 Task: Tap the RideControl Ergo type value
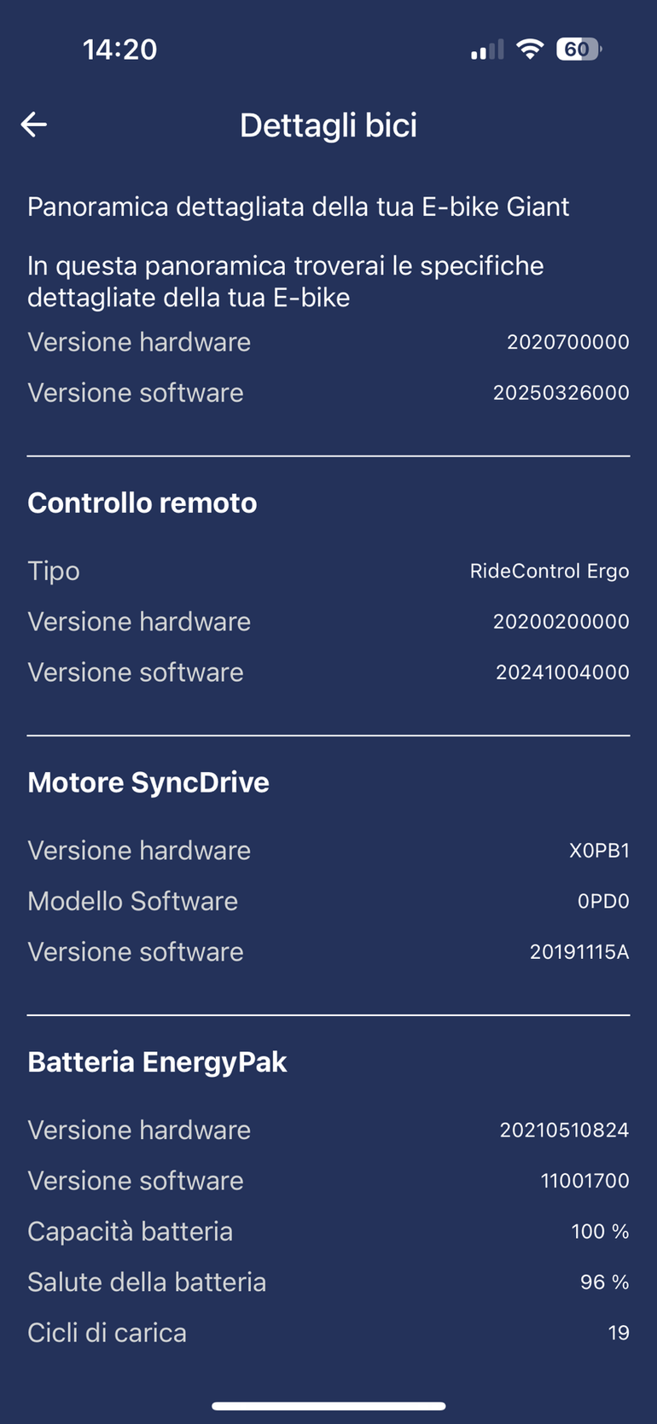(x=549, y=571)
